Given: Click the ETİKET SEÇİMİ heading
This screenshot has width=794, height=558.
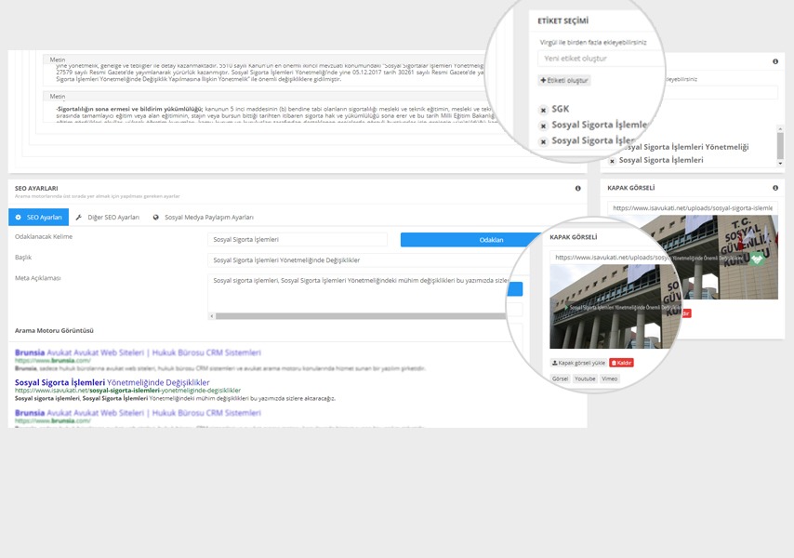Looking at the screenshot, I should 562,20.
